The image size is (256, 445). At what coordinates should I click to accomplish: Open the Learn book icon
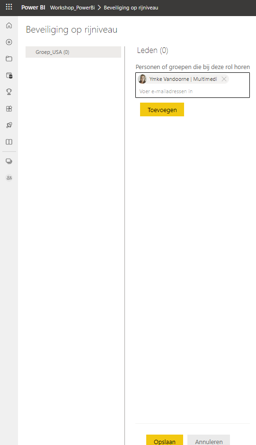click(x=9, y=142)
